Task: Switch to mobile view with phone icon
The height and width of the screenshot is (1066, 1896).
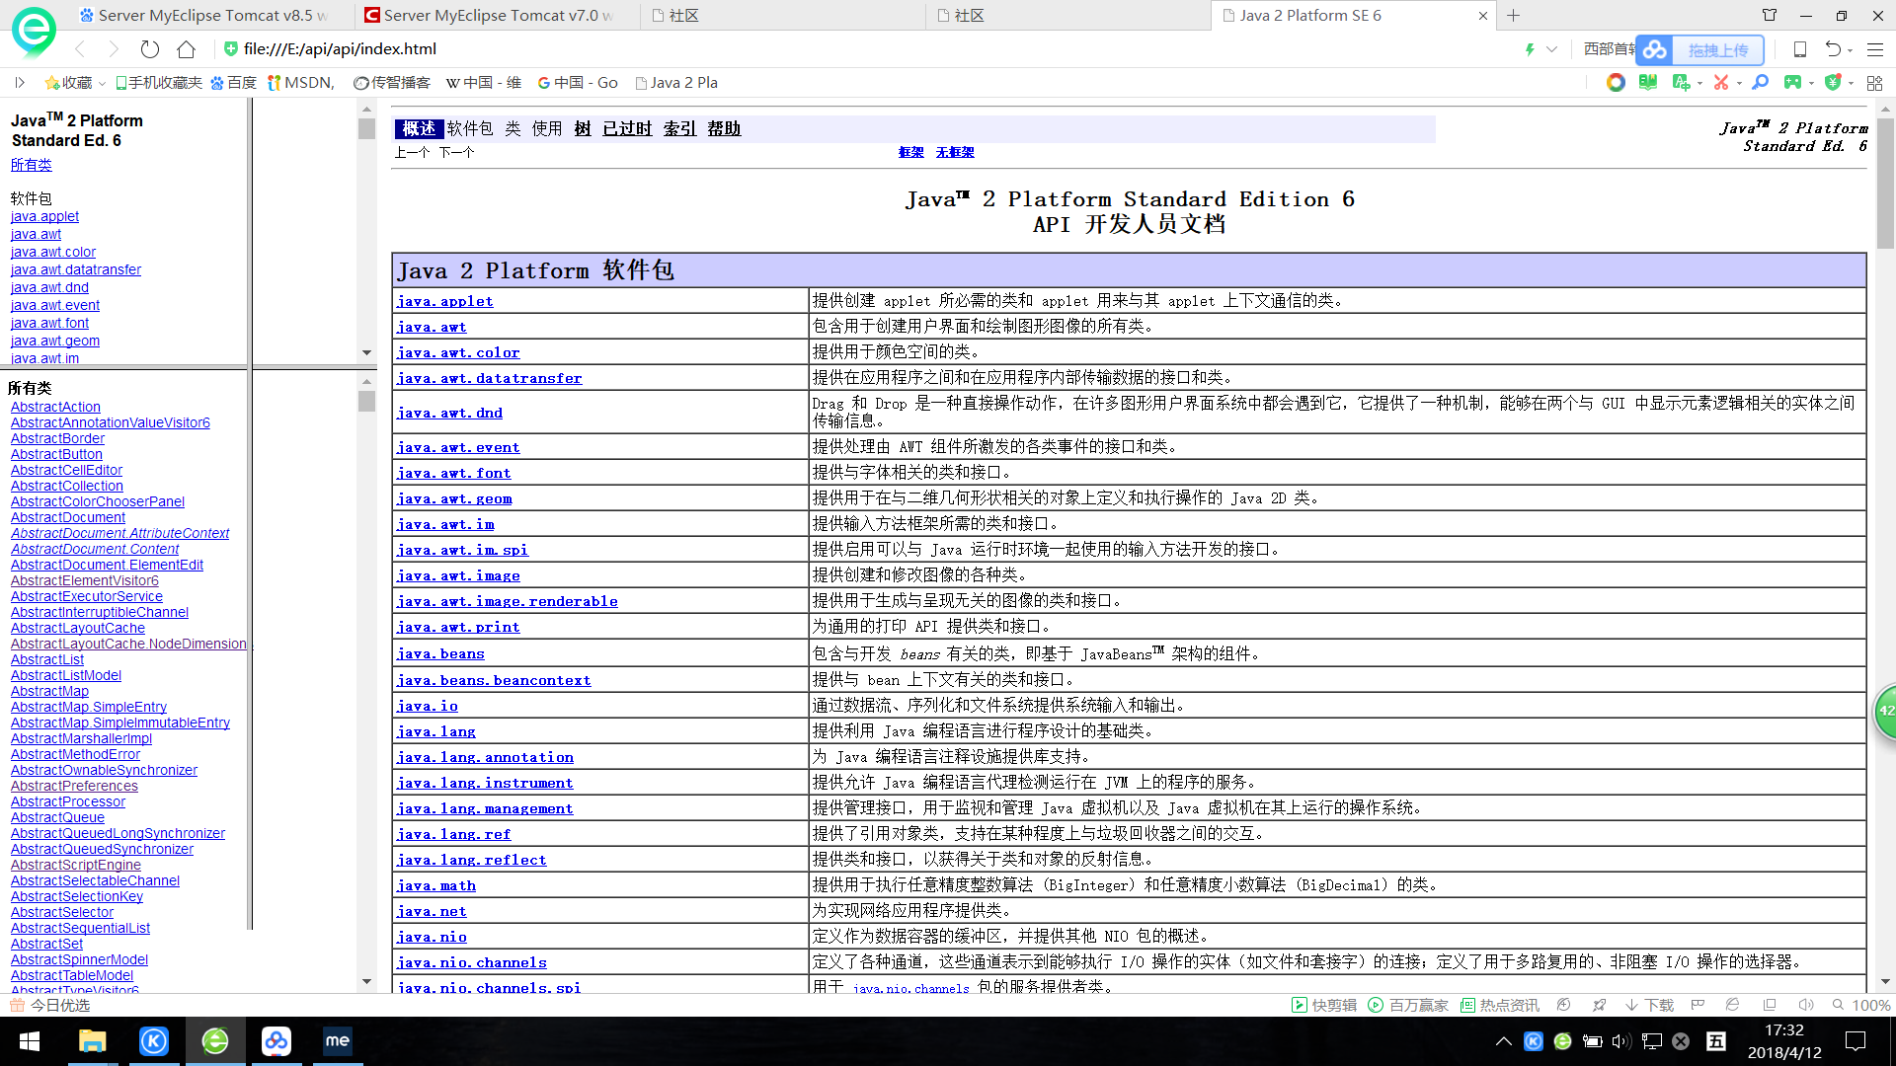Action: 1799,49
